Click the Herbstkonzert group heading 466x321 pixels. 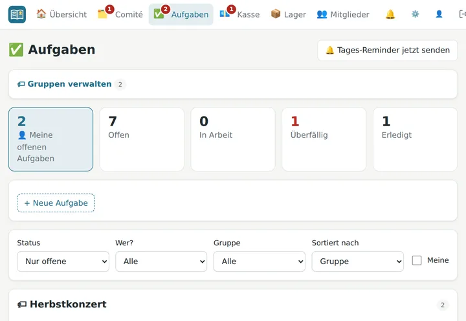68,304
